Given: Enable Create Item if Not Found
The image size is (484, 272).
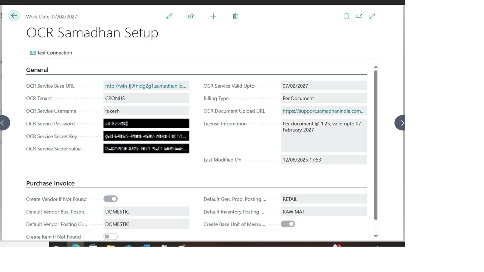Looking at the screenshot, I should pyautogui.click(x=110, y=237).
